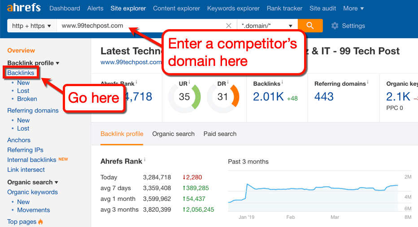Click the UR 35 donut gauge

coord(184,96)
